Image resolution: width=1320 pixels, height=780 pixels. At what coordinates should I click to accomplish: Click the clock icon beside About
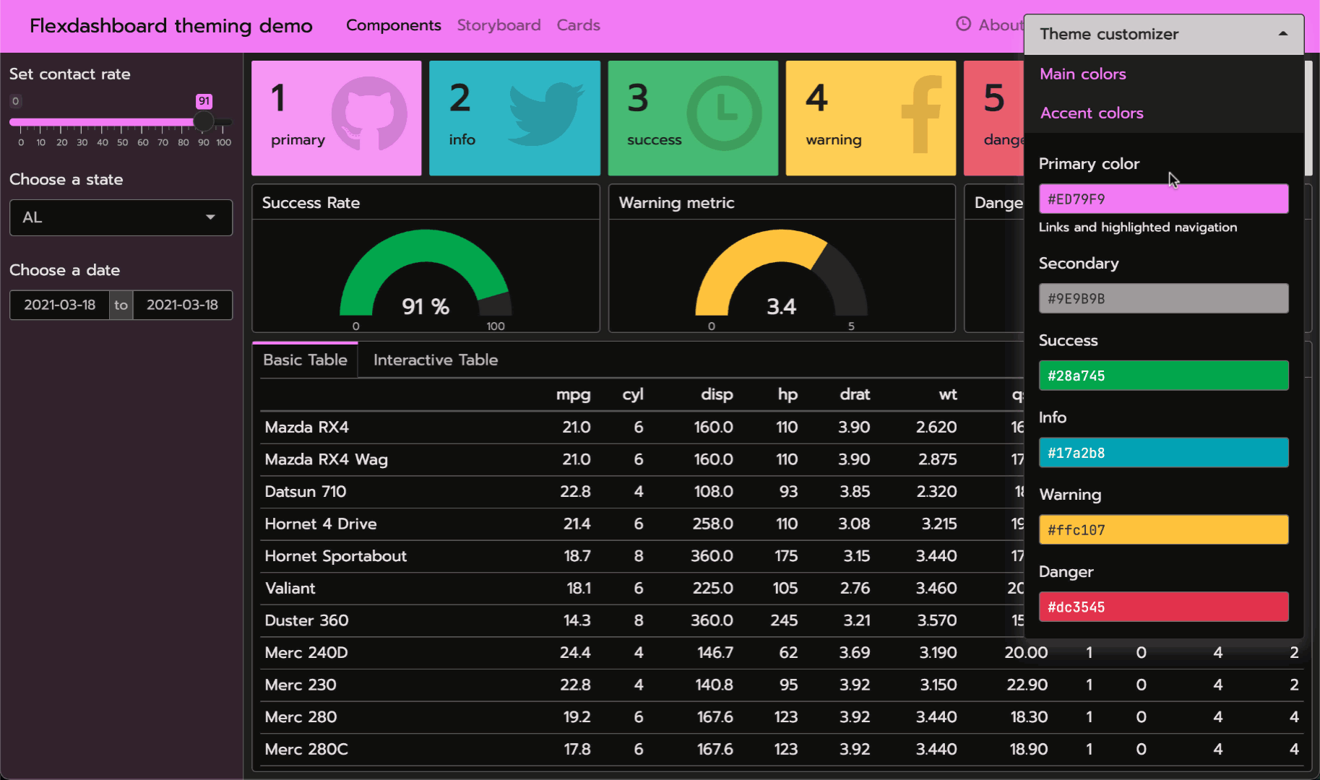(x=963, y=24)
